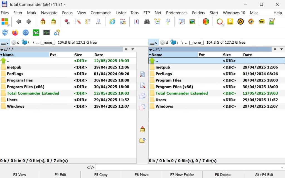This screenshot has width=285, height=178.
Task: Click the red asterisk invert selection icon
Action: [67, 21]
